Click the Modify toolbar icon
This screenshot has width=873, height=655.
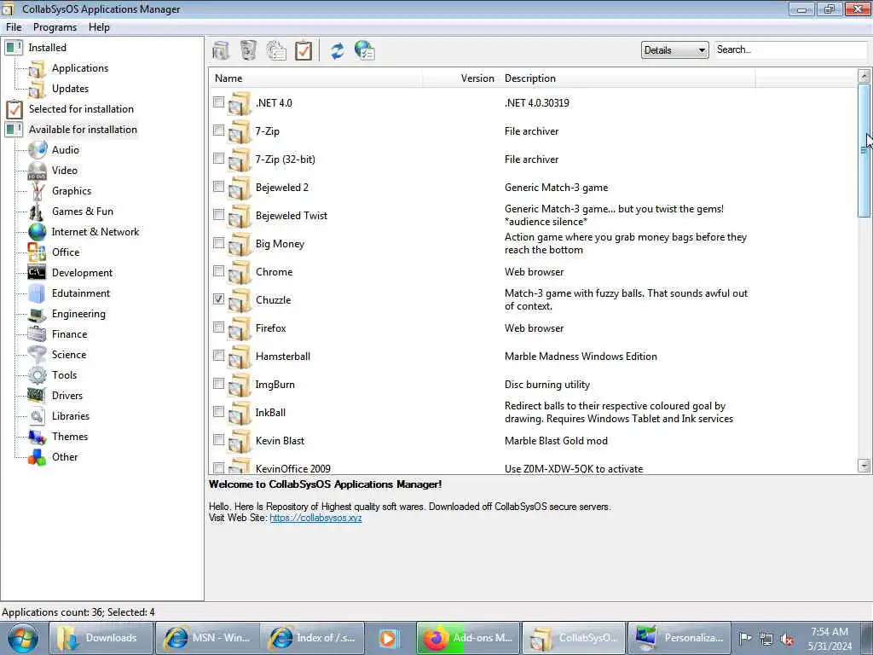point(276,50)
